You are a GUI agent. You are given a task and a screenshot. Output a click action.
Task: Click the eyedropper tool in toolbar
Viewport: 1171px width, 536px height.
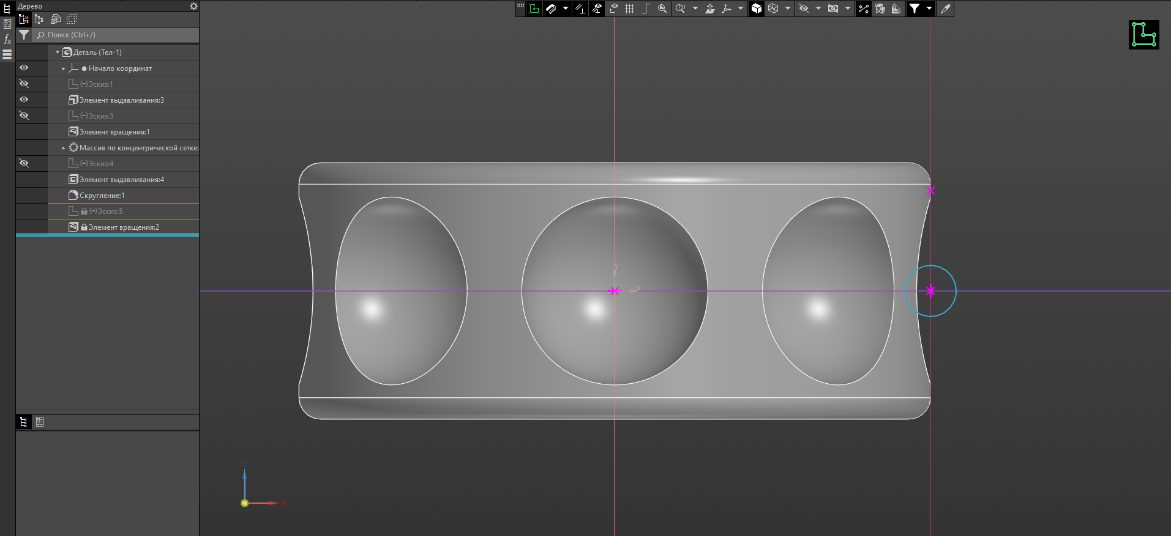[945, 9]
